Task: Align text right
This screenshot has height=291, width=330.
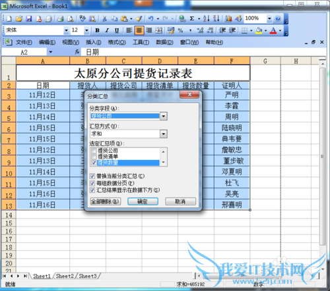Action: coord(149,30)
